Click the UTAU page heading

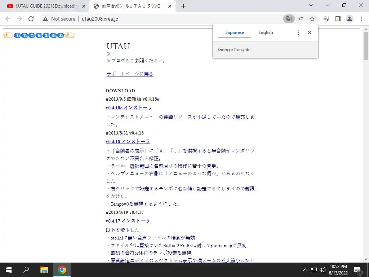pos(118,46)
